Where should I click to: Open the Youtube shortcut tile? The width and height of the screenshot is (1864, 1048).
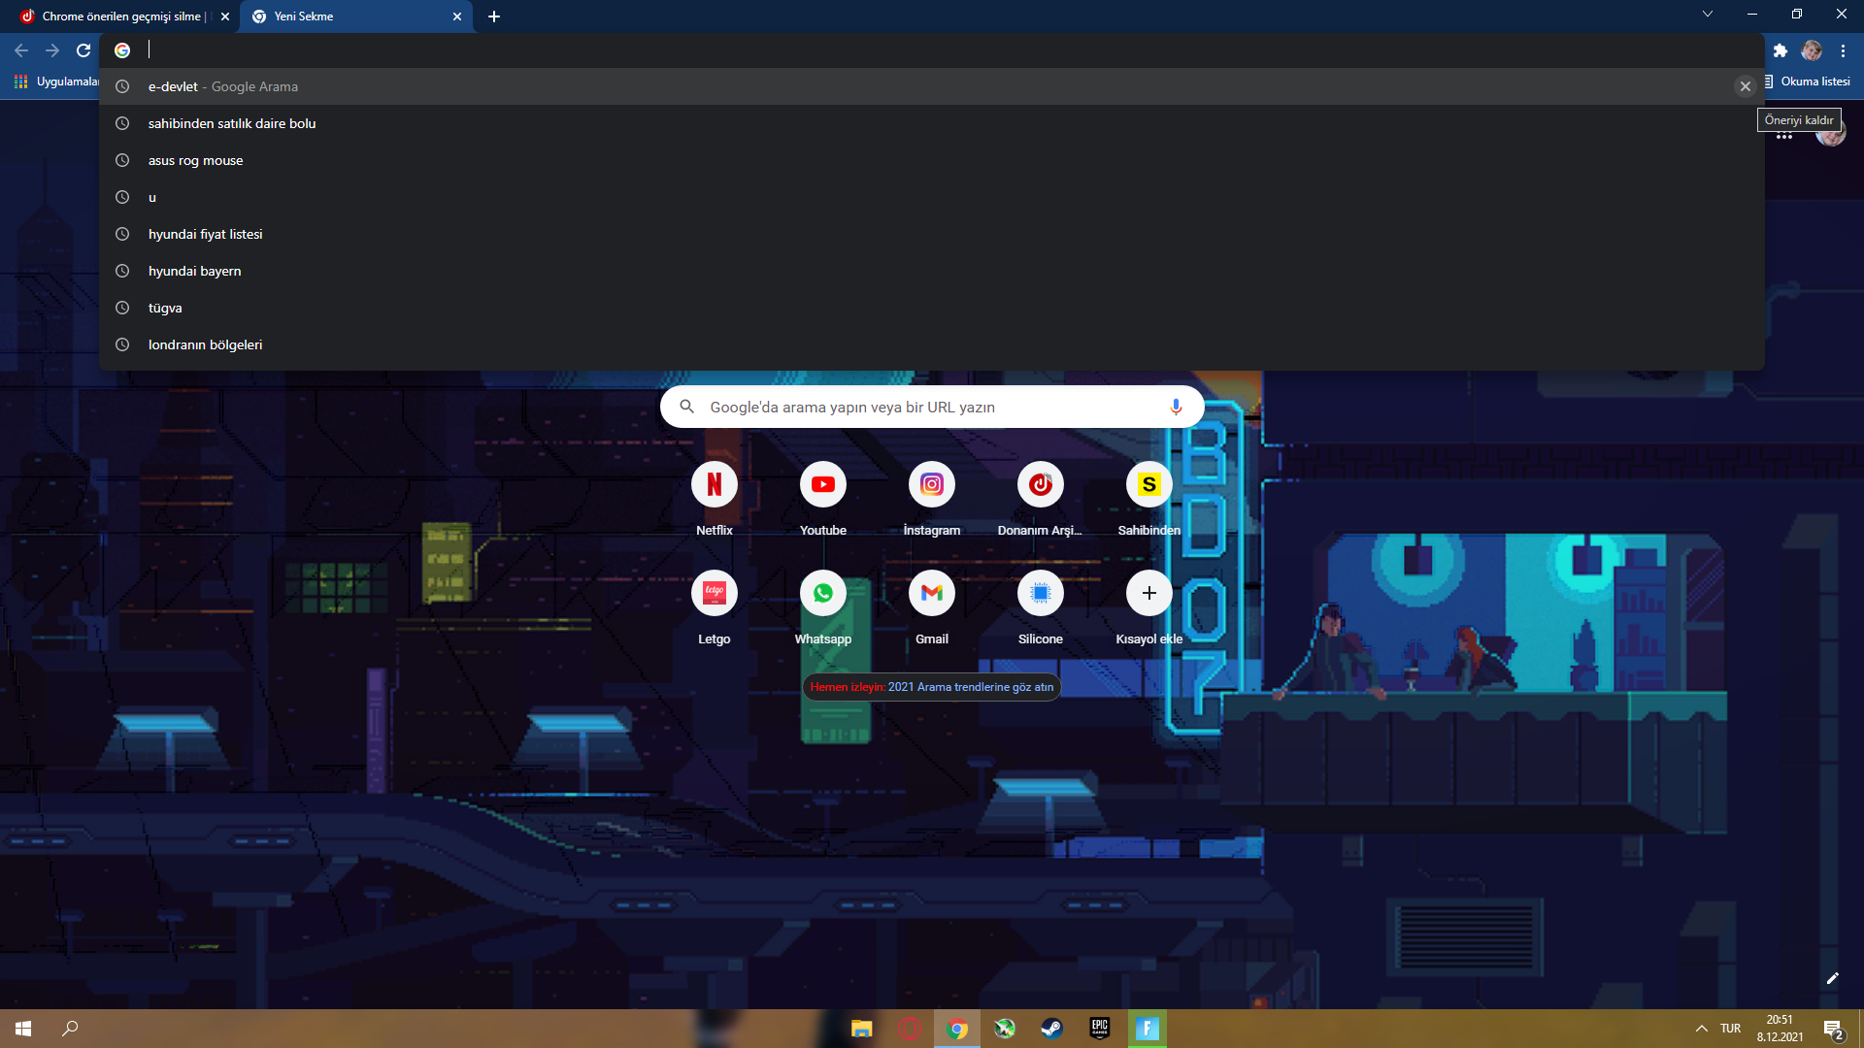coord(822,484)
